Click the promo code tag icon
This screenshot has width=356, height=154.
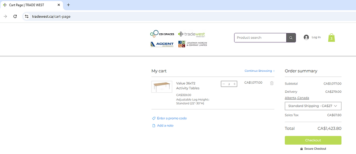click(154, 118)
